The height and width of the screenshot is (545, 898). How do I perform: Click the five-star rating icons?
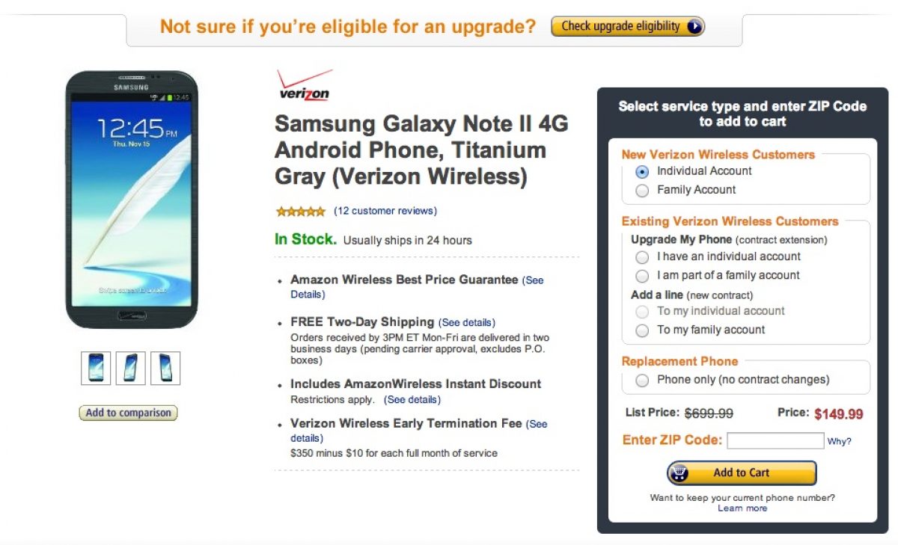click(300, 212)
